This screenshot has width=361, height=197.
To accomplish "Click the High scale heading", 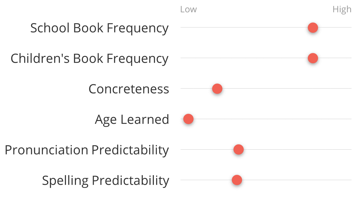I will [x=342, y=9].
